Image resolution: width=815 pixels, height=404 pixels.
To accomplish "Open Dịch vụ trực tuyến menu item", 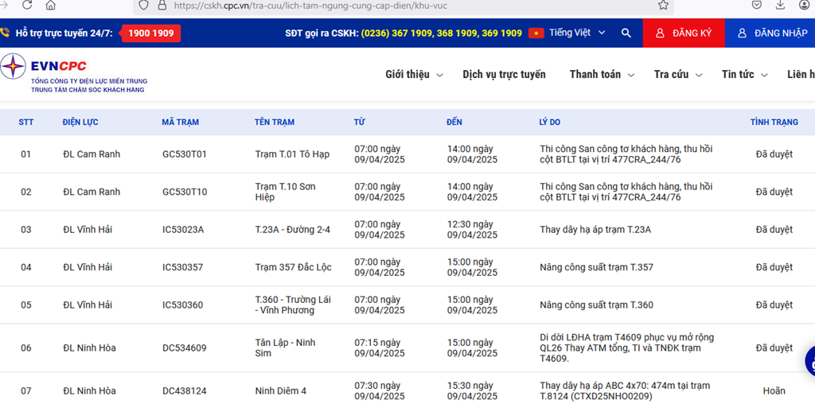I will [x=504, y=75].
